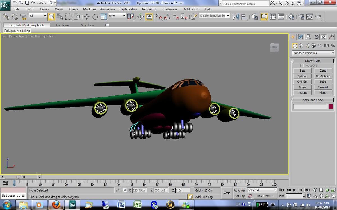Click Maximize Viewport Toggle icon

(x=333, y=196)
